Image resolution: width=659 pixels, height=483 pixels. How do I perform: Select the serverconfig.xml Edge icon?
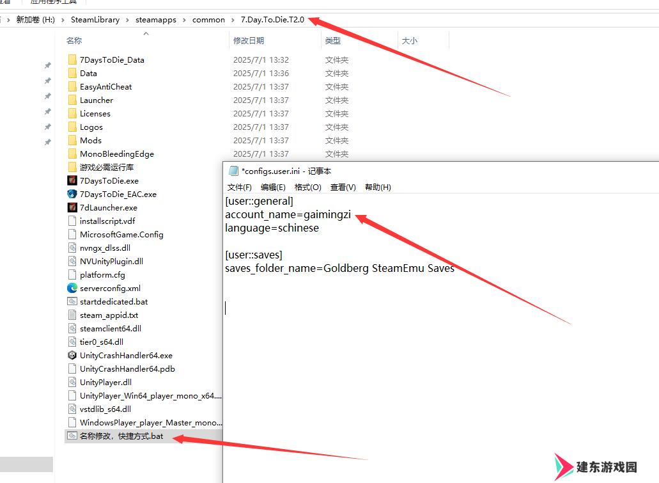pyautogui.click(x=72, y=289)
